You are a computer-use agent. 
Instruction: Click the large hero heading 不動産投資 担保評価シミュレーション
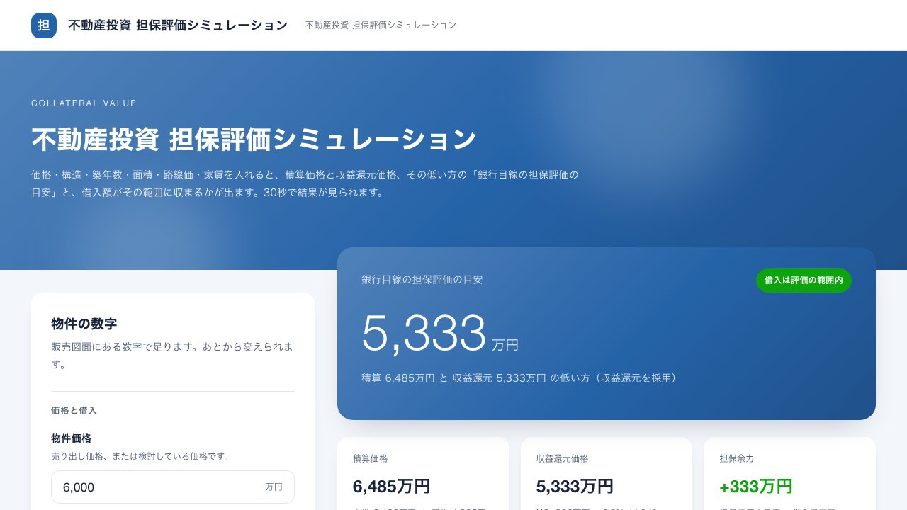tap(254, 140)
